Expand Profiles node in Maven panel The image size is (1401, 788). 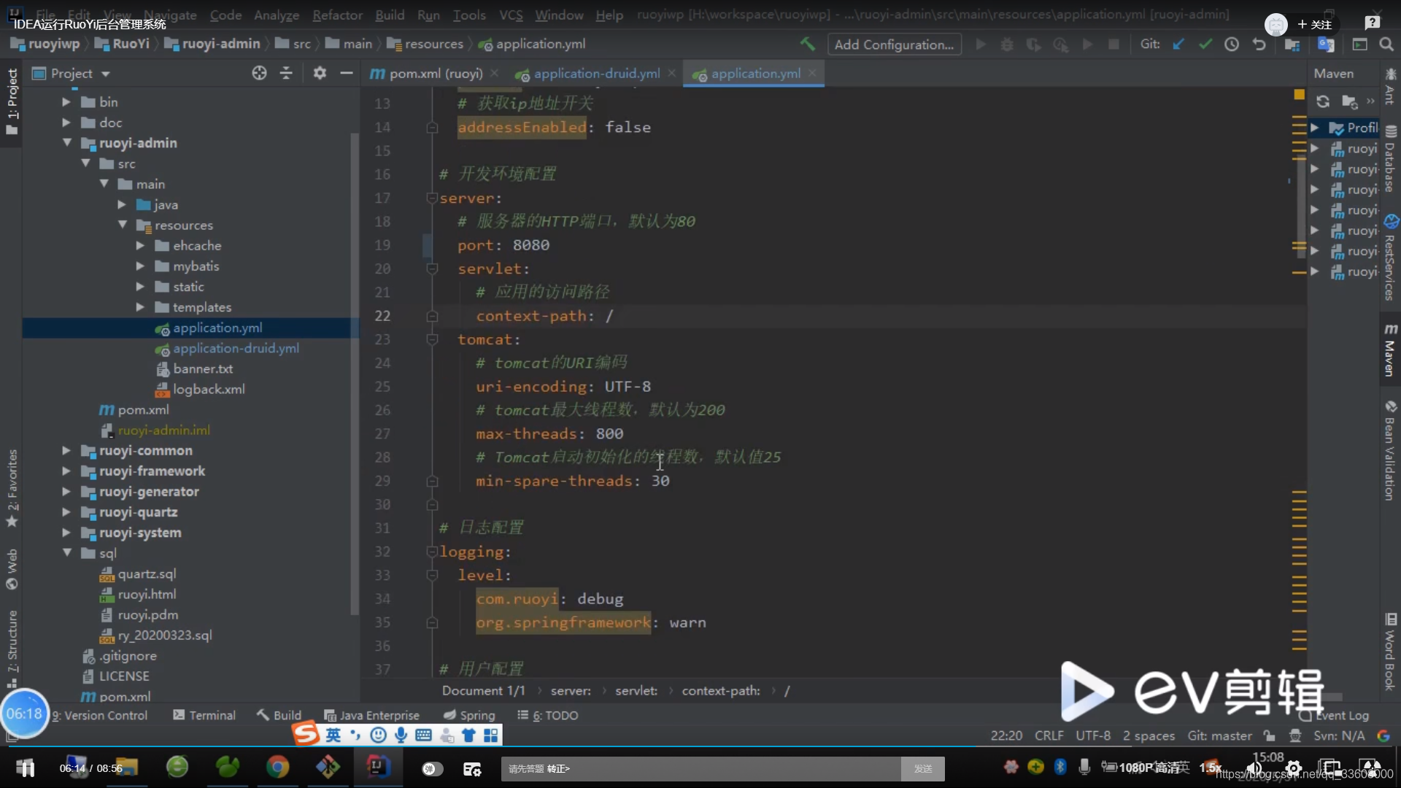click(x=1314, y=128)
